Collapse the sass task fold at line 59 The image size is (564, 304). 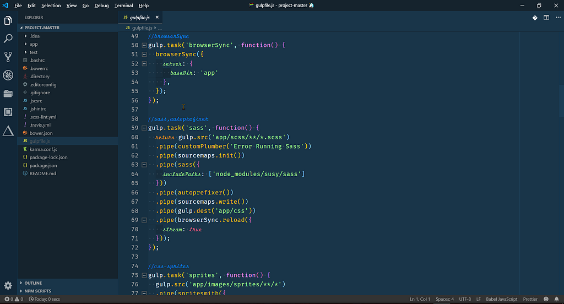144,128
